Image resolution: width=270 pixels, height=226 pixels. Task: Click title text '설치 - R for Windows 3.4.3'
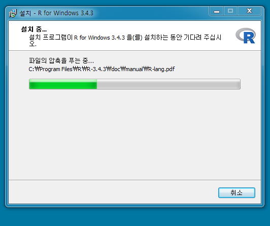[x=56, y=13]
